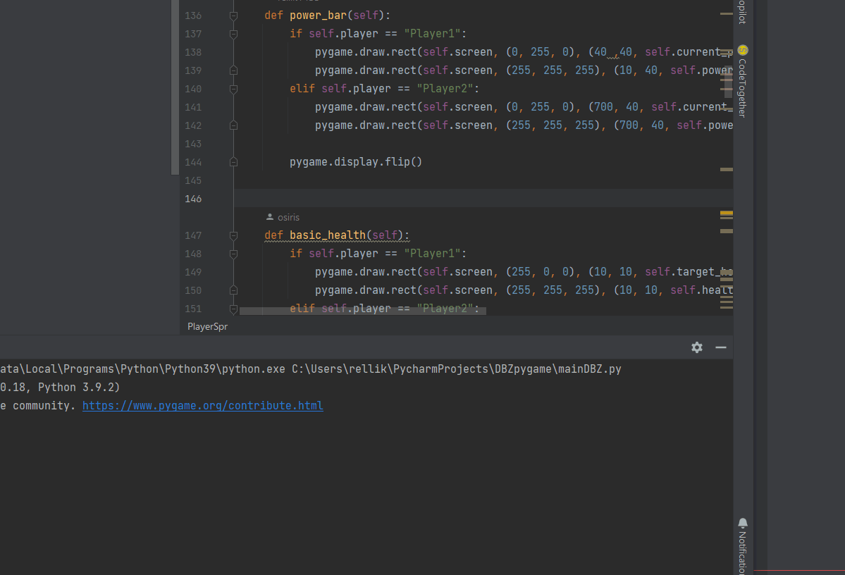Screen dimensions: 845x575
Task: Click line number 143 in gutter
Action: point(193,144)
